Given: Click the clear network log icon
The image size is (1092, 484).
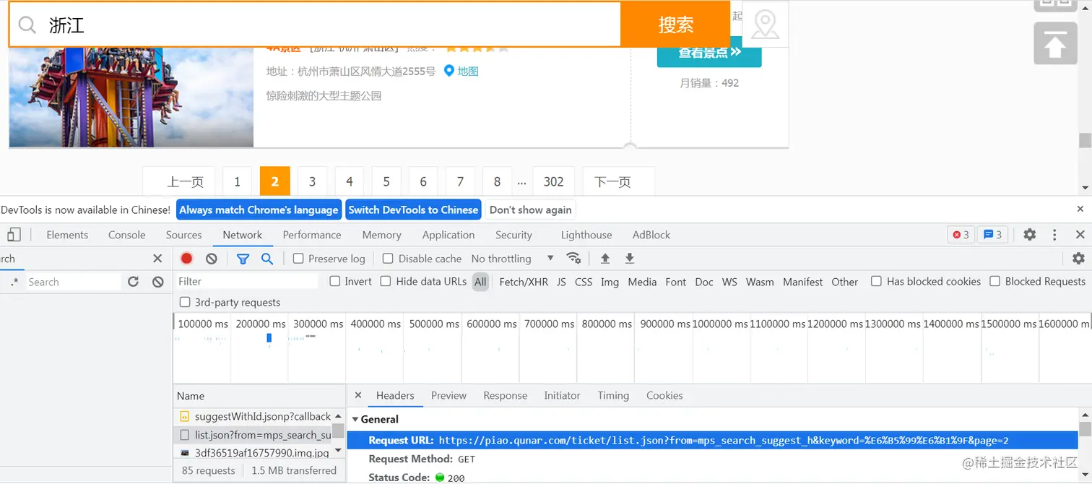Looking at the screenshot, I should (212, 259).
